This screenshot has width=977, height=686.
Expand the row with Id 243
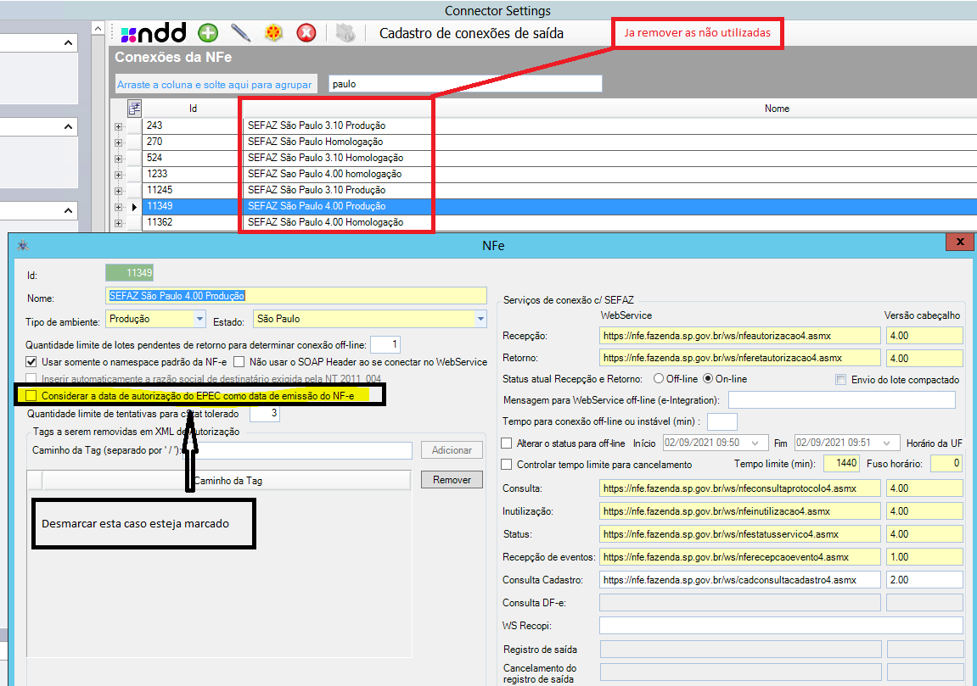click(x=118, y=125)
